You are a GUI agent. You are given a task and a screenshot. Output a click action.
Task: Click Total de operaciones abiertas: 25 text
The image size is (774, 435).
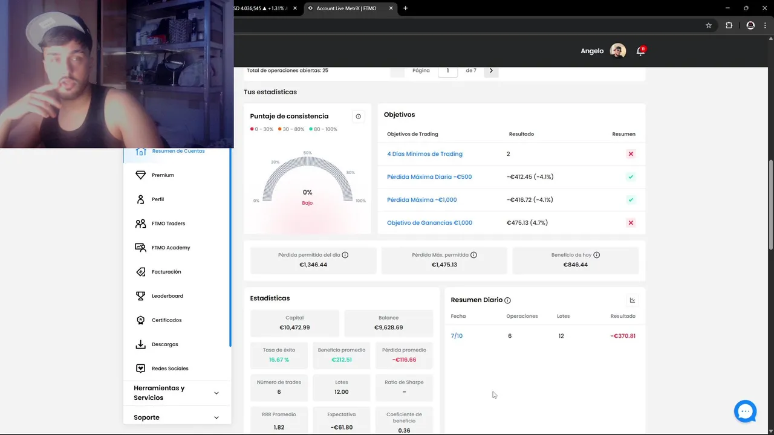click(x=287, y=71)
